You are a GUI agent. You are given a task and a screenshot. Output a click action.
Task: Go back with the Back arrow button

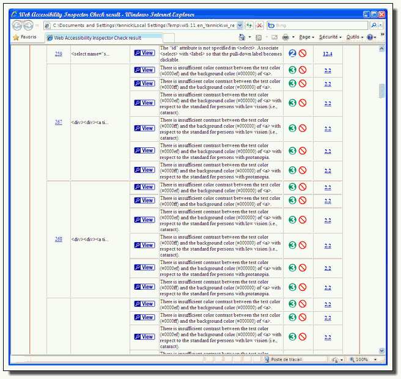click(x=17, y=25)
